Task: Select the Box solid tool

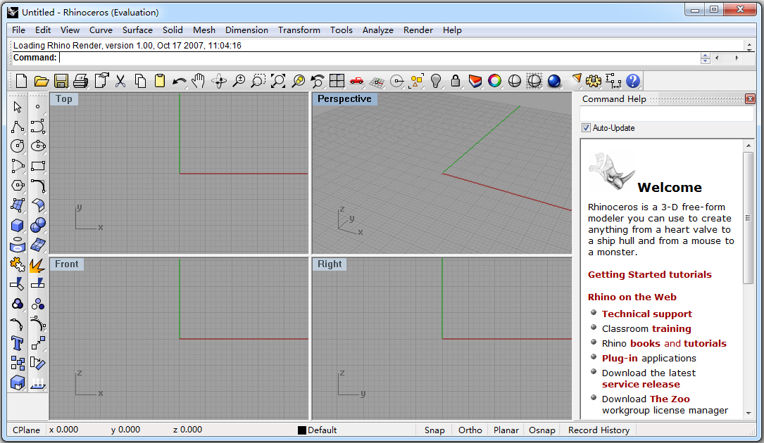Action: pyautogui.click(x=18, y=226)
